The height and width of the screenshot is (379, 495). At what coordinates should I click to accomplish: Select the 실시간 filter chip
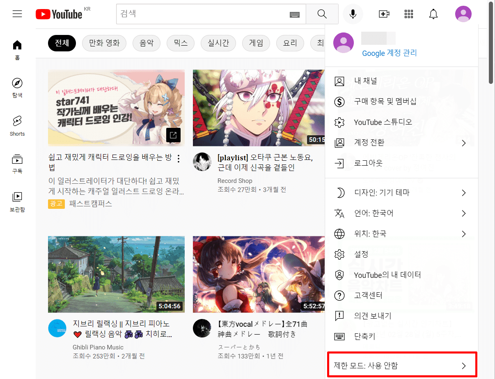(218, 43)
